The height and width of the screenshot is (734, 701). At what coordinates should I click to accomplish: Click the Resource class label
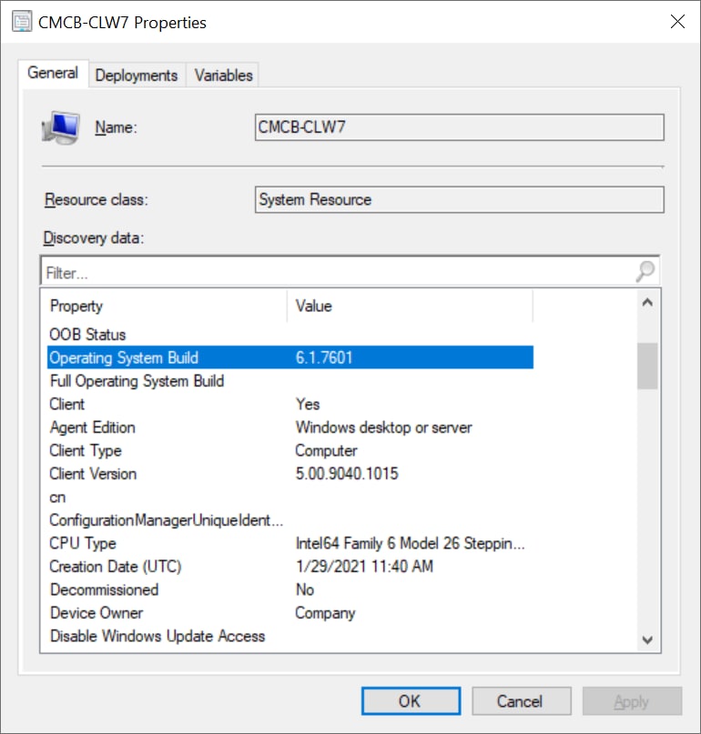pyautogui.click(x=97, y=200)
